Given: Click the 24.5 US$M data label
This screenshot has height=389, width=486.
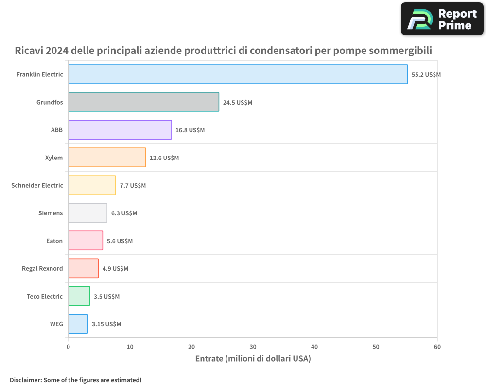Looking at the screenshot, I should pos(237,103).
